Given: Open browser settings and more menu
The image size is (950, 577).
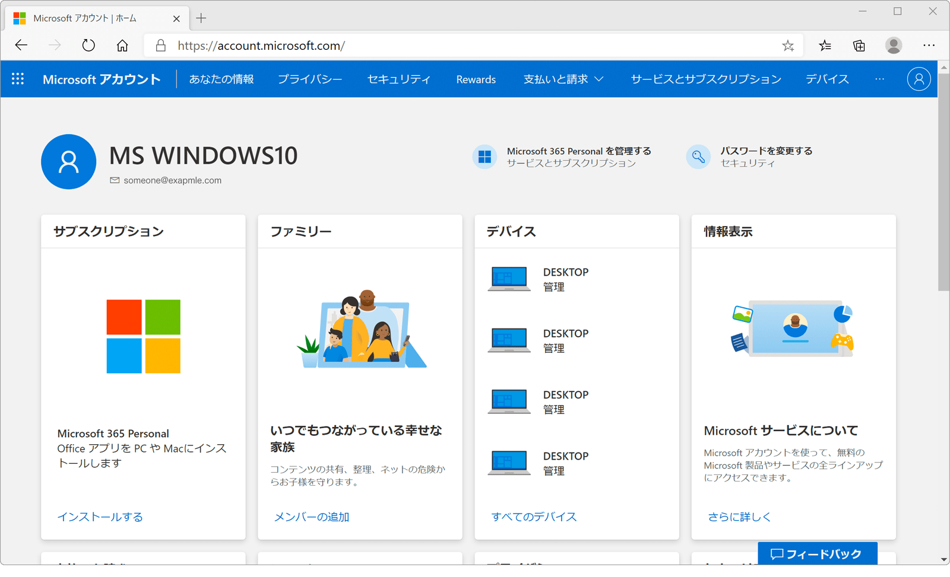Looking at the screenshot, I should [x=929, y=45].
